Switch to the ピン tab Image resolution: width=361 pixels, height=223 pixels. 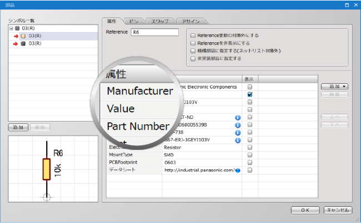(134, 22)
